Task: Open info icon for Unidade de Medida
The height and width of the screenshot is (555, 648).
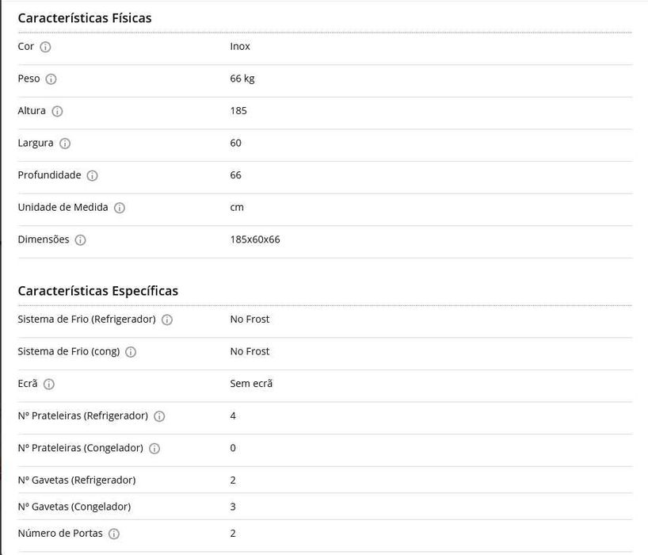Action: (x=120, y=208)
